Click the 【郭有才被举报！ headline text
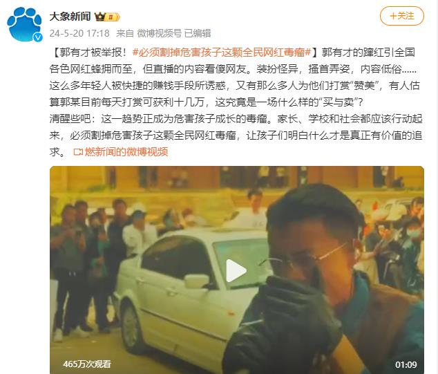 (x=90, y=53)
